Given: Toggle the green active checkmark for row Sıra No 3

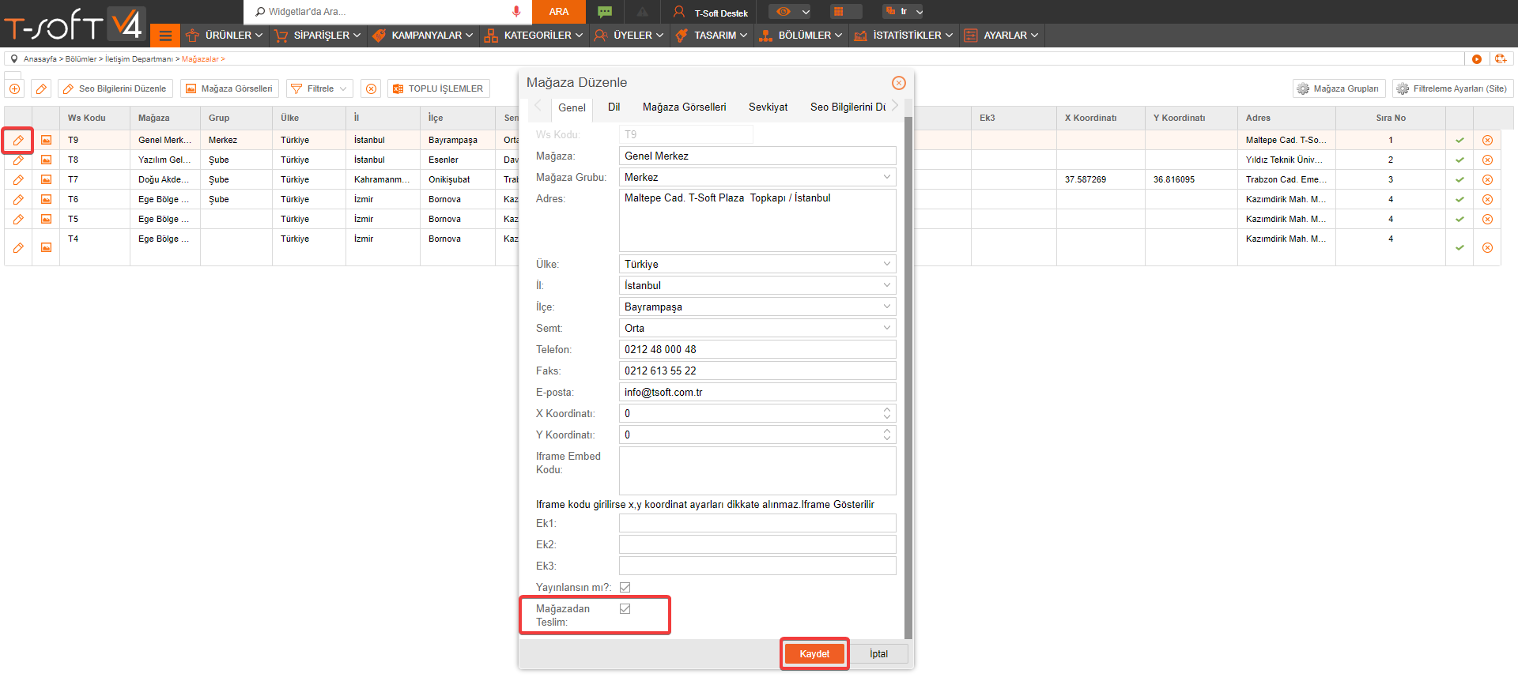Looking at the screenshot, I should point(1459,179).
